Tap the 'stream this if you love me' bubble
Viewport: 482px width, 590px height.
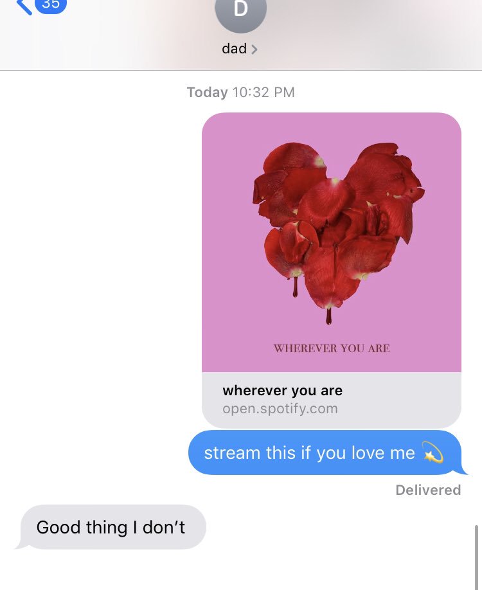(x=326, y=452)
